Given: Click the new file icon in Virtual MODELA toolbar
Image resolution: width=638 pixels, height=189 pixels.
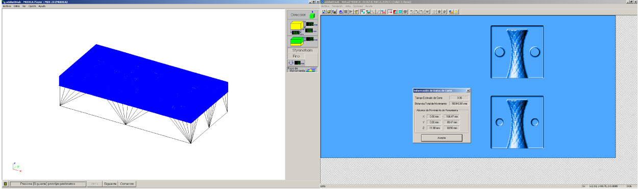Looking at the screenshot, I should point(324,12).
